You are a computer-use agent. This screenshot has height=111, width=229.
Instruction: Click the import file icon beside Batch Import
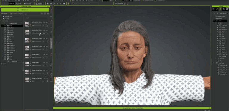(x=42, y=14)
